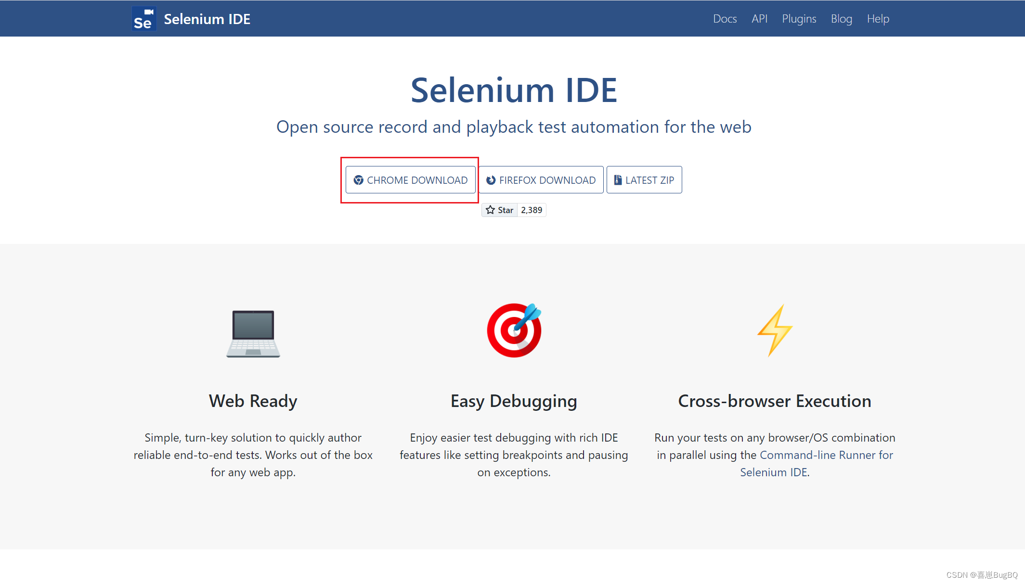This screenshot has height=584, width=1025.
Task: Go to the API page
Action: (759, 19)
